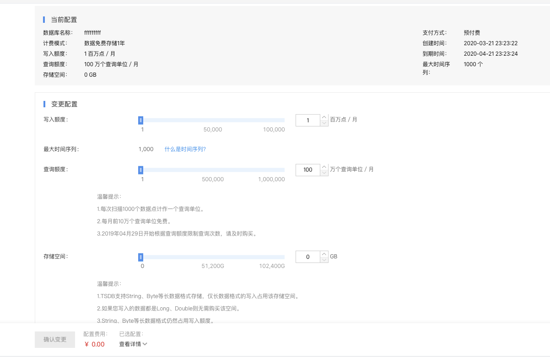Click the query quota slider handle
This screenshot has width=550, height=357.
point(141,170)
